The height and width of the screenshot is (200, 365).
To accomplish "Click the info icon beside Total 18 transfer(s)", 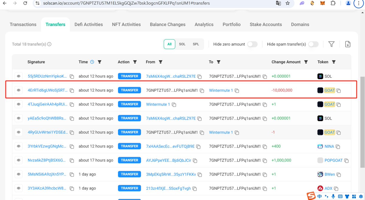I will [x=49, y=44].
